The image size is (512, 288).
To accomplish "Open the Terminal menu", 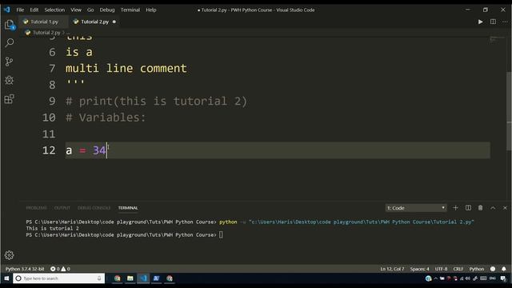I will click(130, 10).
